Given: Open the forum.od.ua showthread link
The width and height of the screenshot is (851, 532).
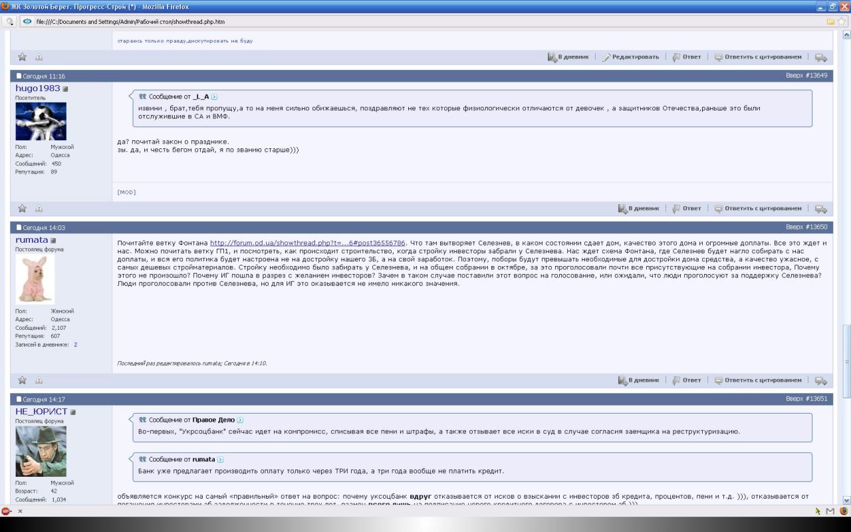Looking at the screenshot, I should click(307, 243).
